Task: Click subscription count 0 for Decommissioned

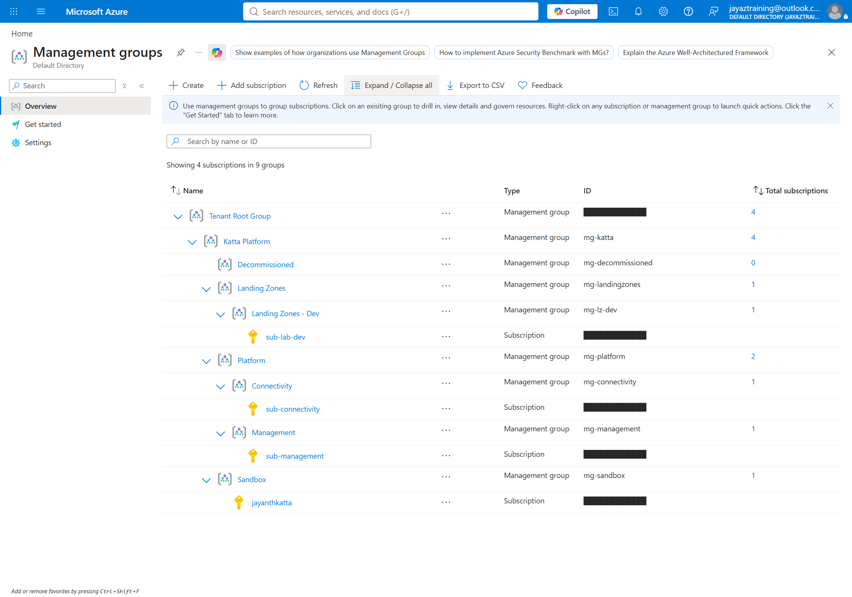Action: tap(753, 263)
